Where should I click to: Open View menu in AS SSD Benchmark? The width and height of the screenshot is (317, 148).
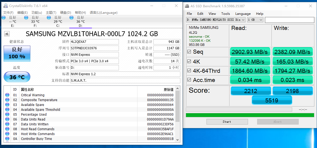click(x=212, y=14)
